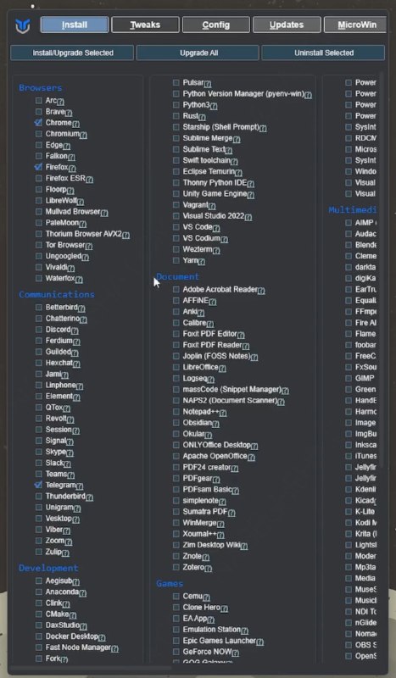Open the help link next to Telegram
The height and width of the screenshot is (678, 396).
(79, 486)
